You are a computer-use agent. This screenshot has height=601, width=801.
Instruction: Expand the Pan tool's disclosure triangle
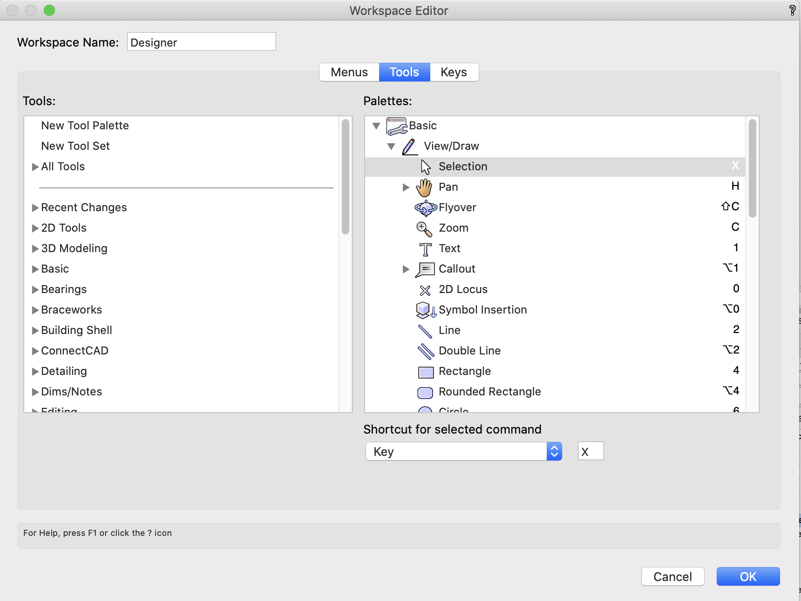pyautogui.click(x=406, y=187)
